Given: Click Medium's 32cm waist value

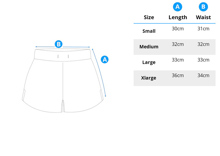Looking at the screenshot, I should pos(203,44).
